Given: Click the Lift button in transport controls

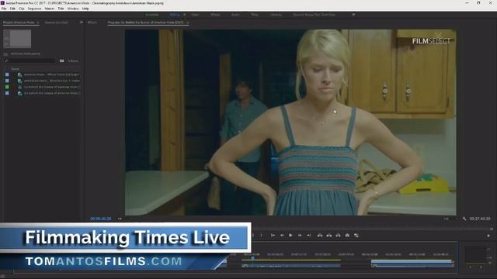Looking at the screenshot, I should (x=320, y=236).
